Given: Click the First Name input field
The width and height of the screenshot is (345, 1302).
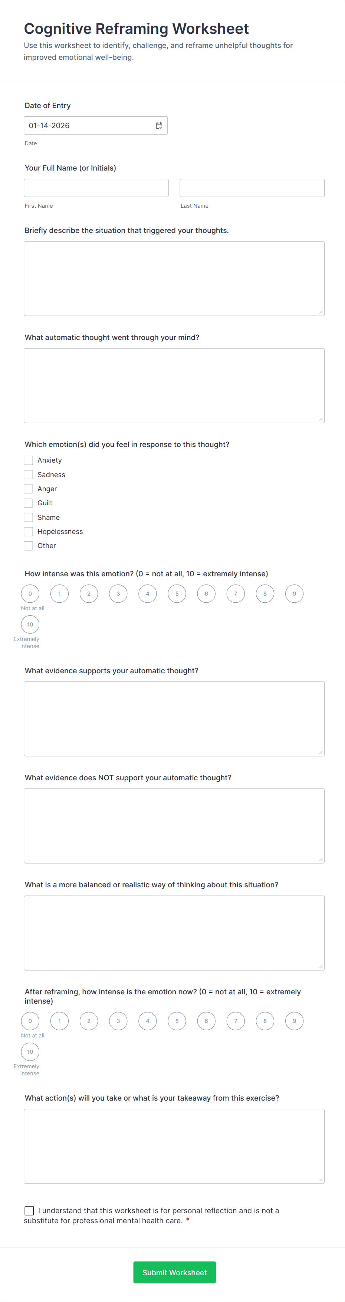Looking at the screenshot, I should [x=96, y=188].
